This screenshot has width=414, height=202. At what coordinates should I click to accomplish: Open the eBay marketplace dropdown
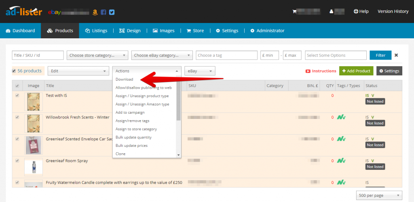pos(200,71)
